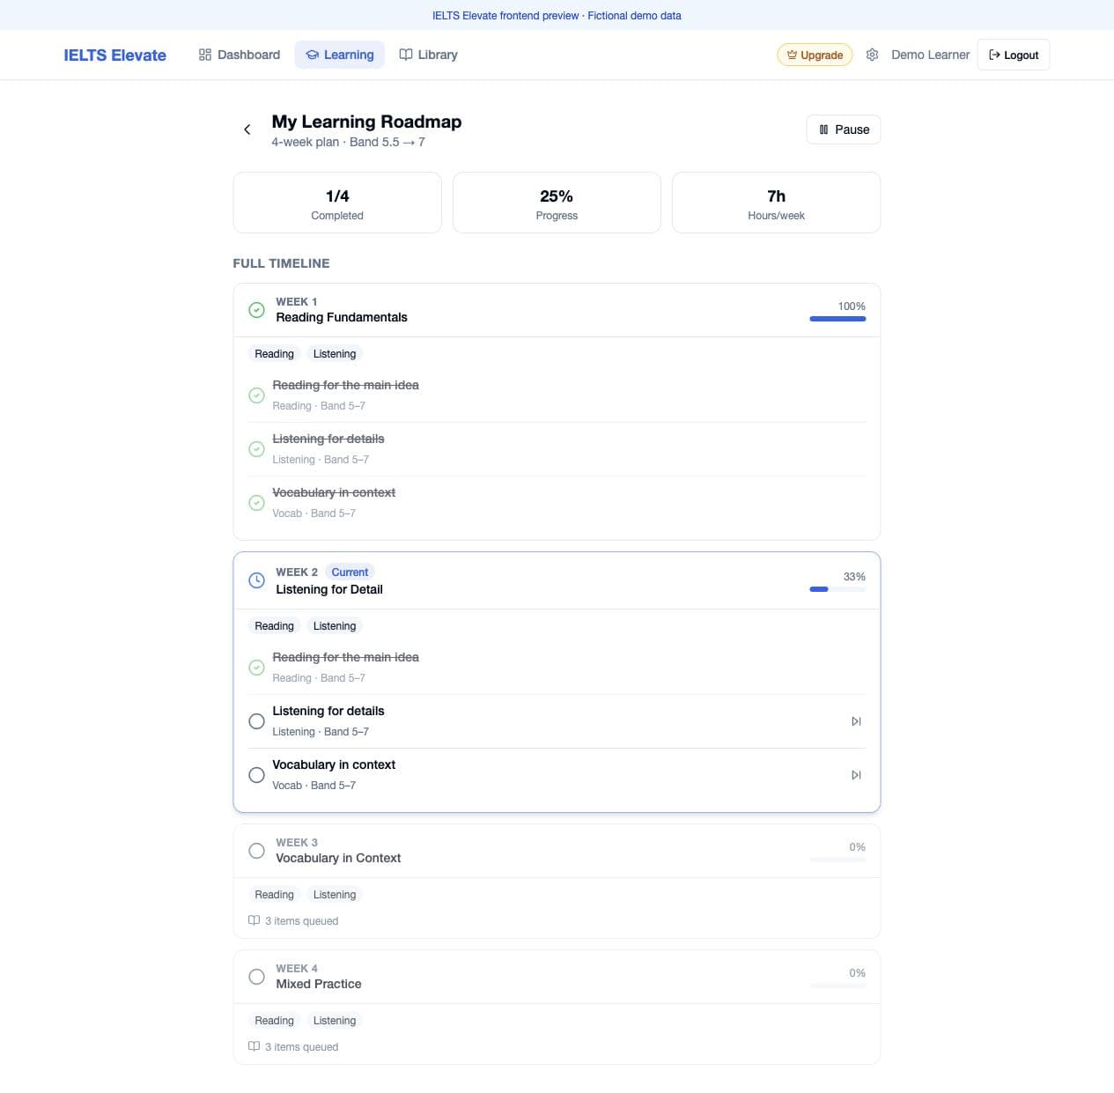This screenshot has height=1093, width=1114.
Task: Click the Listening tag in Week 1
Action: (x=335, y=354)
